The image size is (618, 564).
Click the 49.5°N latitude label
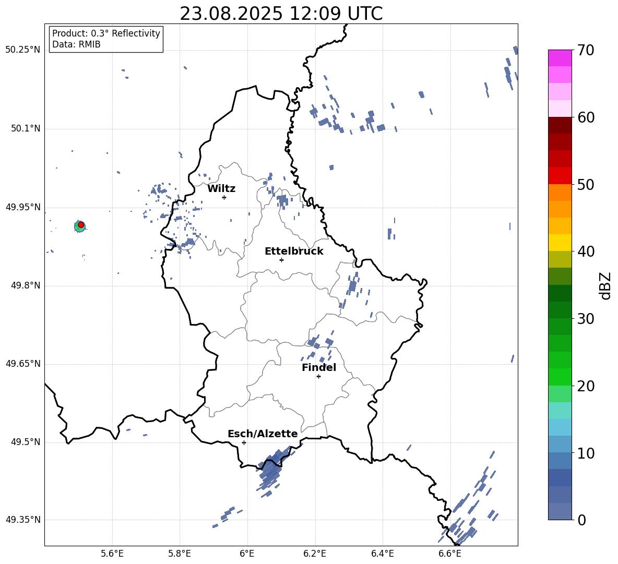pyautogui.click(x=26, y=442)
